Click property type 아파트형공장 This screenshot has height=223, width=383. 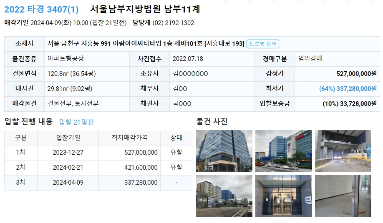coord(66,58)
